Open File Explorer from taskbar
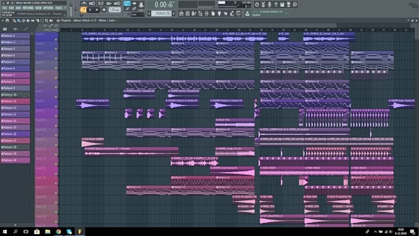This screenshot has height=236, width=419. coord(47,232)
